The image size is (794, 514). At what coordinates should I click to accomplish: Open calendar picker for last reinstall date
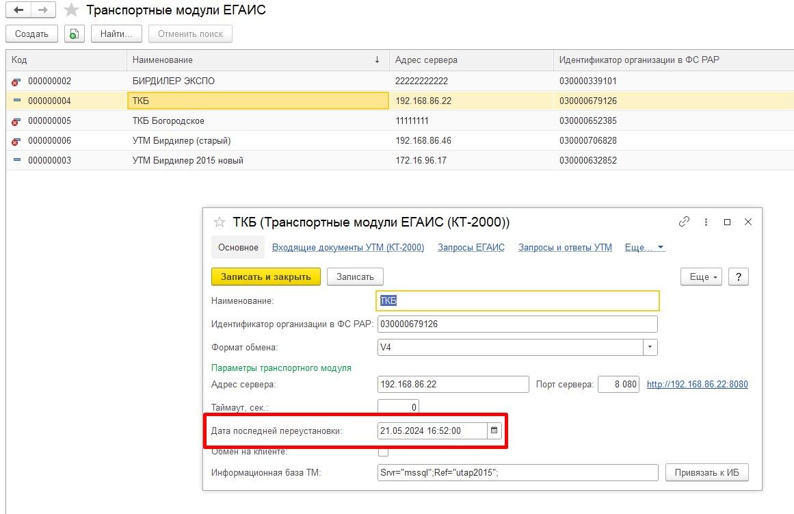[x=494, y=431]
